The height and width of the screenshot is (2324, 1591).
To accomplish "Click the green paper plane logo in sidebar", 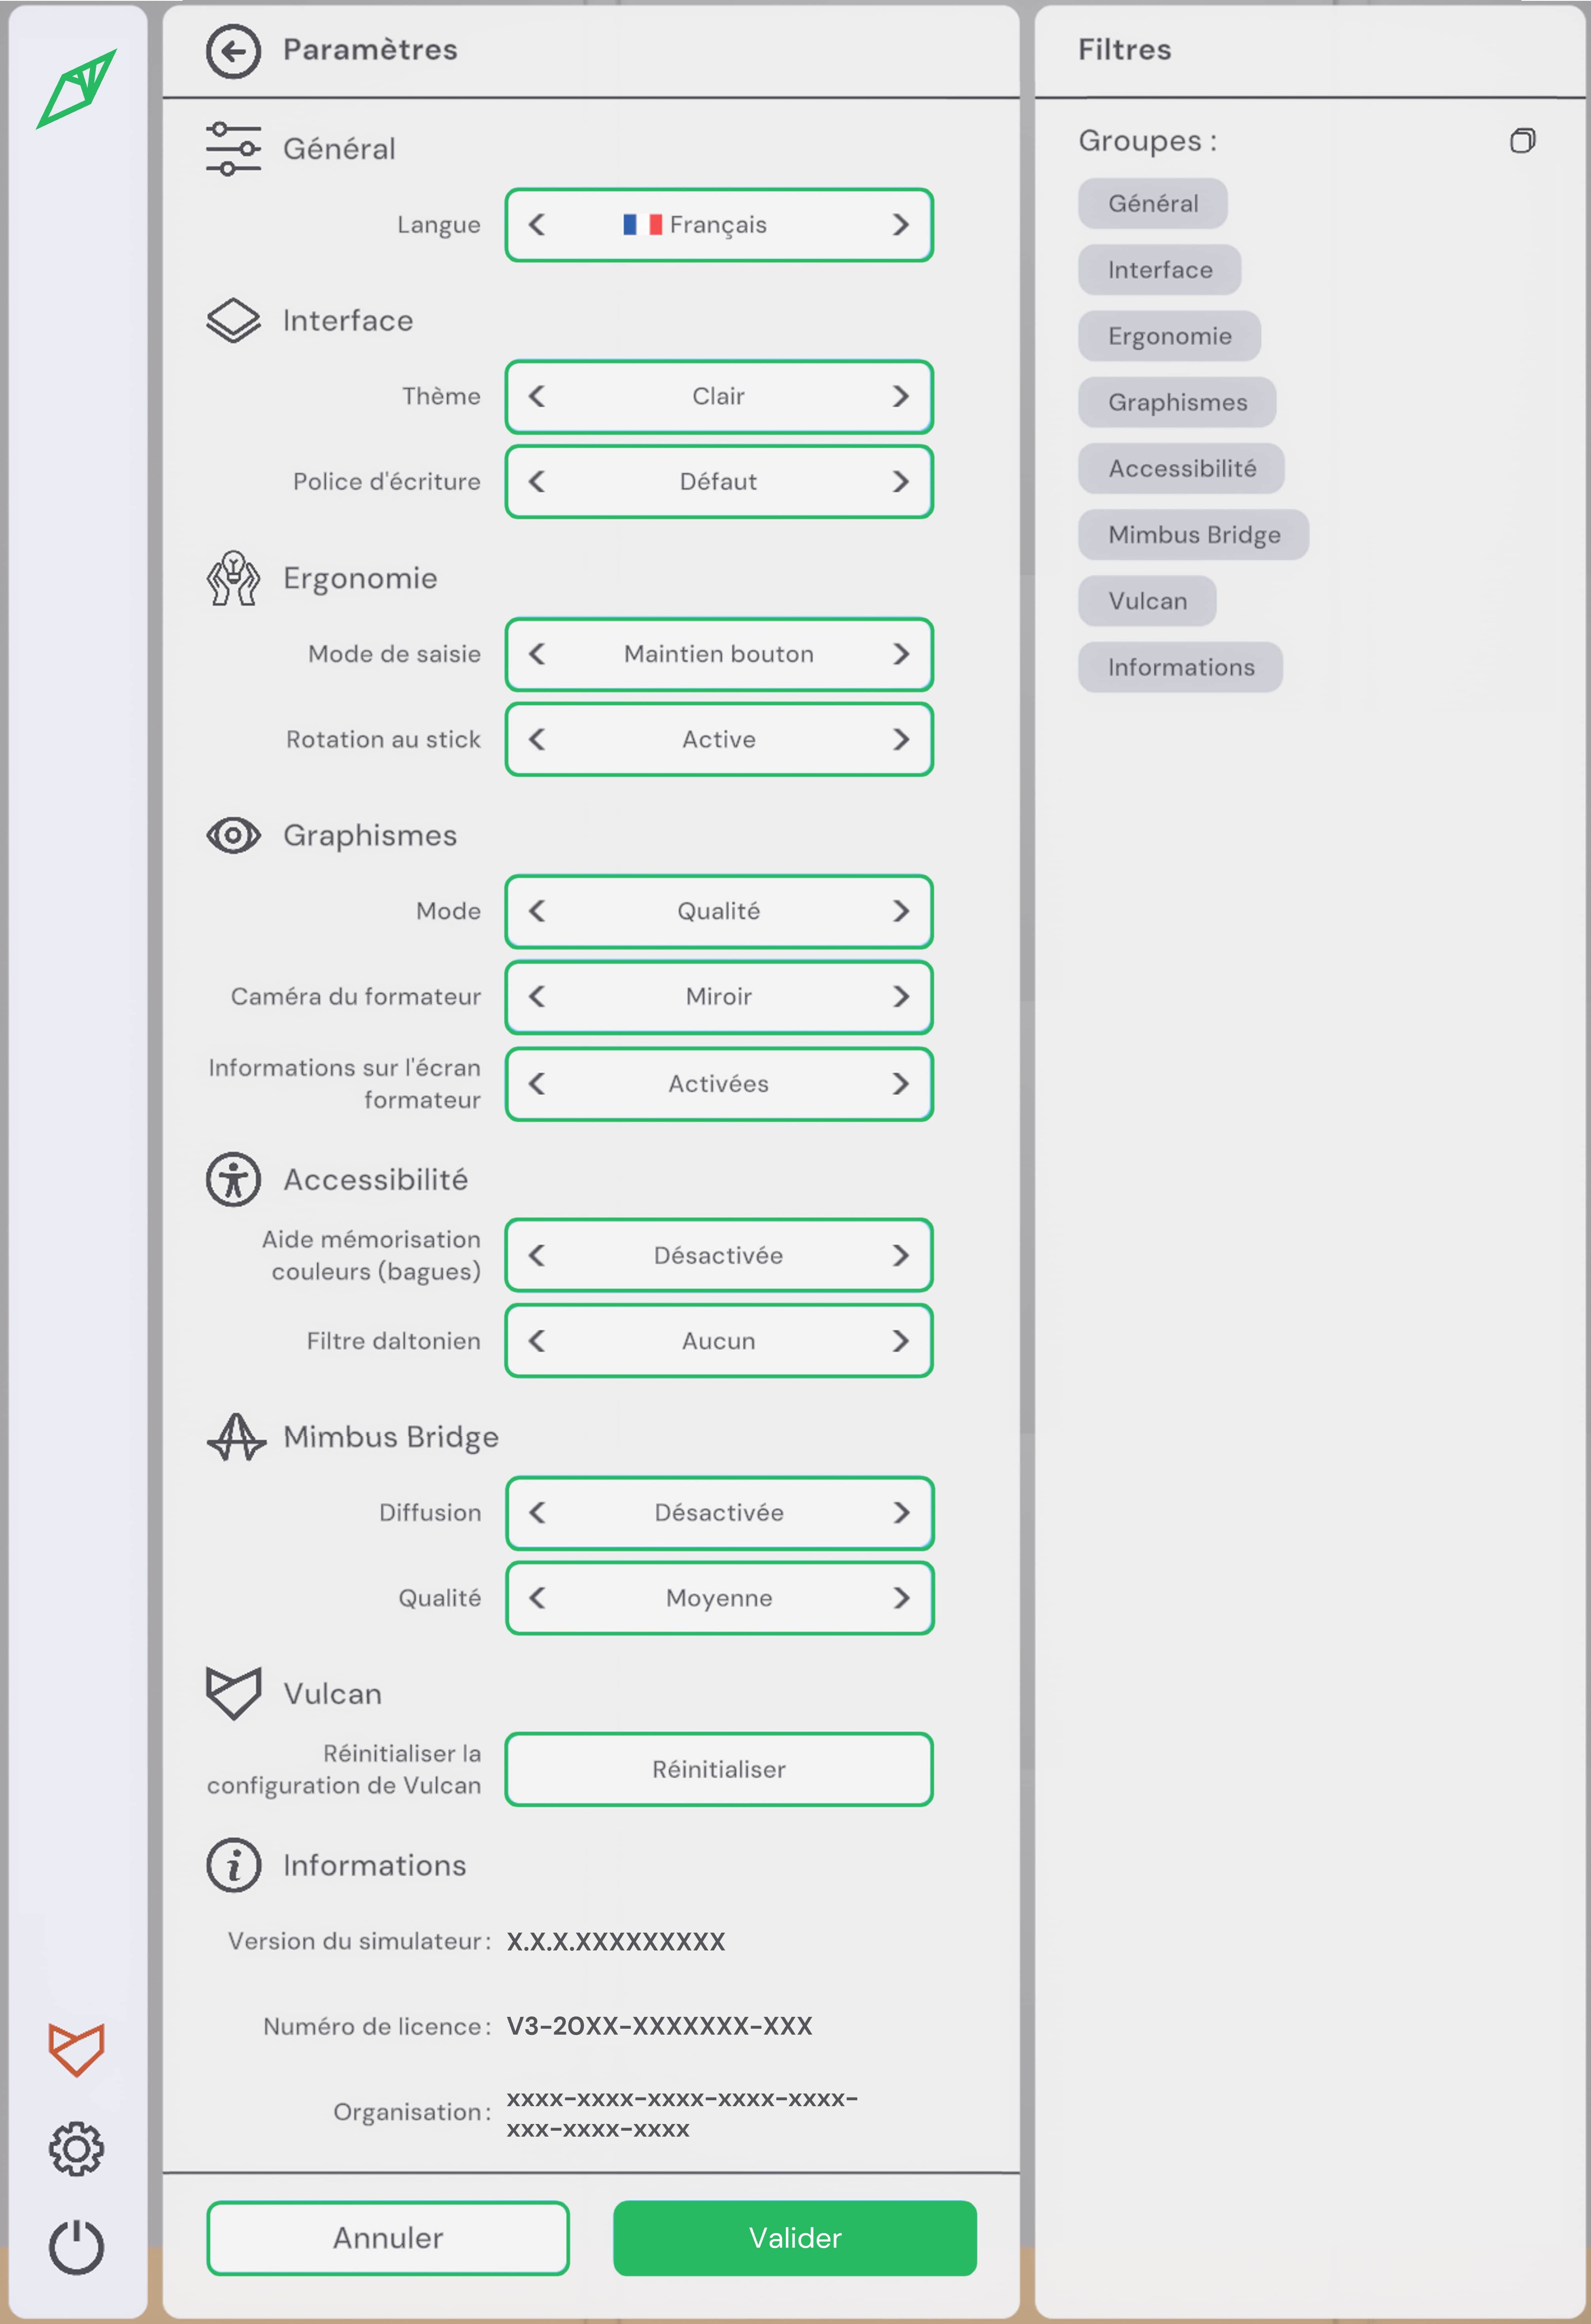I will pos(75,88).
